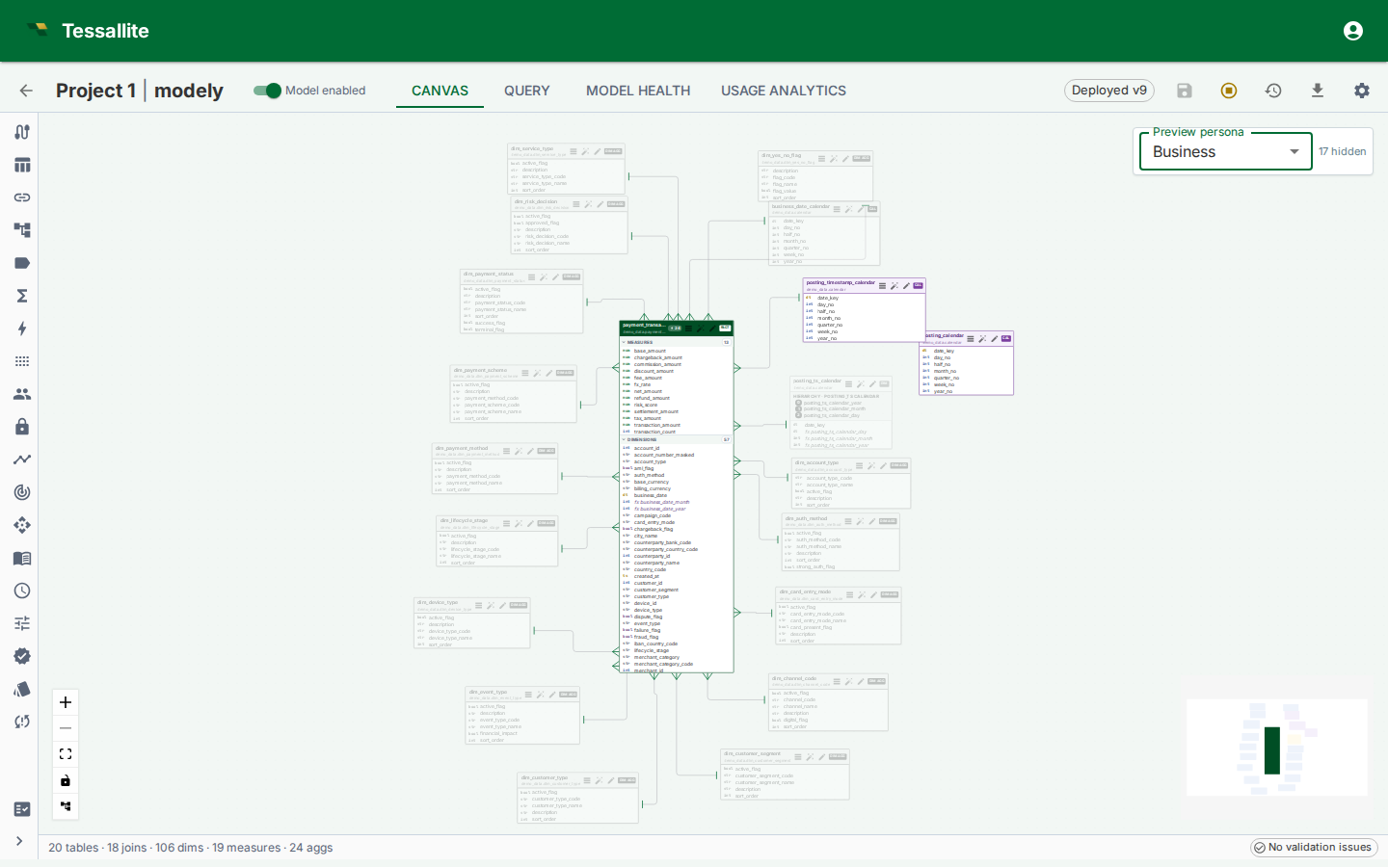
Task: Open the sigma aggregates icon in sidebar
Action: pos(22,296)
